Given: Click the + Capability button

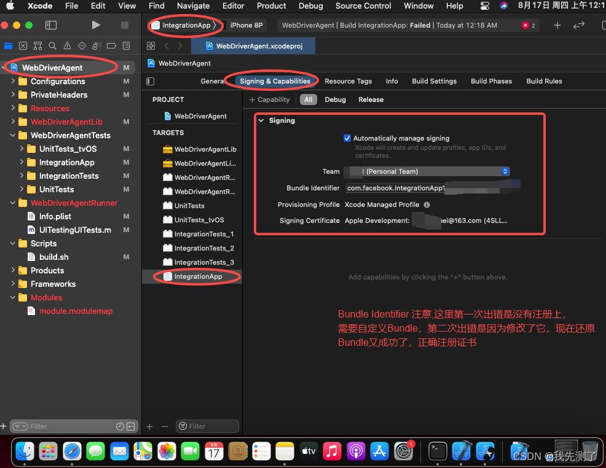Looking at the screenshot, I should [x=270, y=99].
